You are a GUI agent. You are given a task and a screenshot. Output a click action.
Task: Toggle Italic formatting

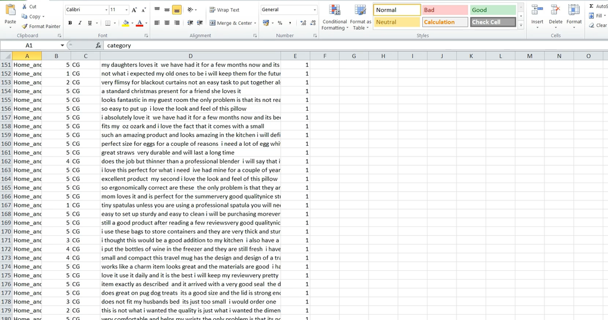coord(80,23)
